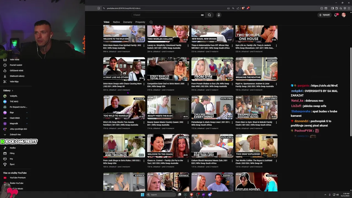Open Brave Wallet icon in toolbar
The width and height of the screenshot is (352, 198).
pos(336,8)
